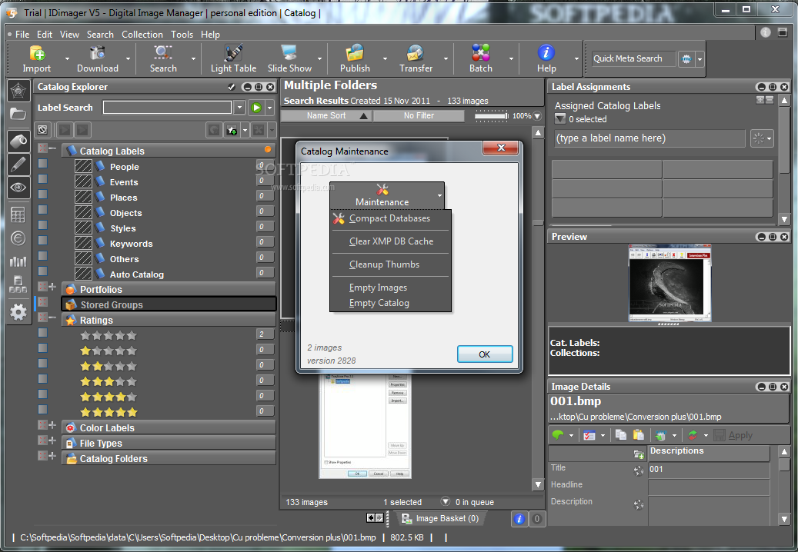The width and height of the screenshot is (798, 552).
Task: Open the zoom 100% dropdown
Action: pyautogui.click(x=537, y=116)
